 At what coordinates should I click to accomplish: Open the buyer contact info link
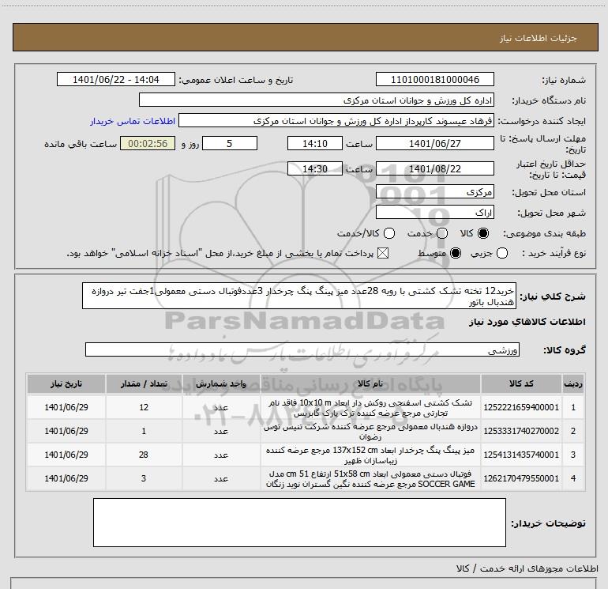(x=133, y=121)
